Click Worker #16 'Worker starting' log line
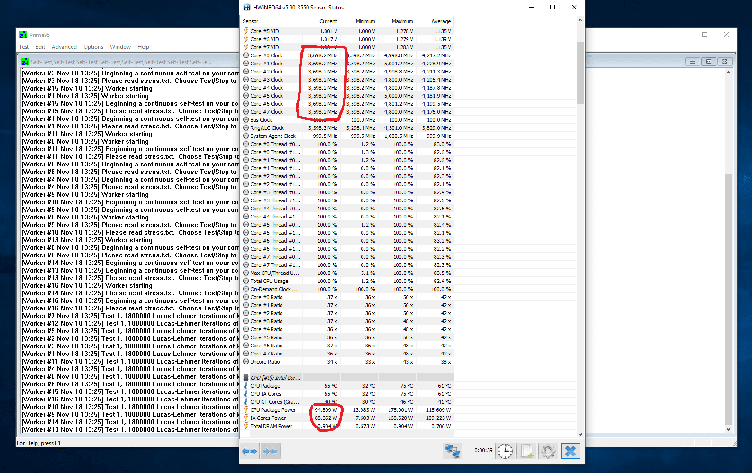 coord(87,285)
